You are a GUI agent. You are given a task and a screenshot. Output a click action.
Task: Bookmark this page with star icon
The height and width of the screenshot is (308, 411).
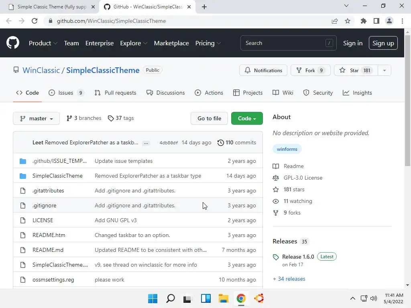[x=348, y=21]
